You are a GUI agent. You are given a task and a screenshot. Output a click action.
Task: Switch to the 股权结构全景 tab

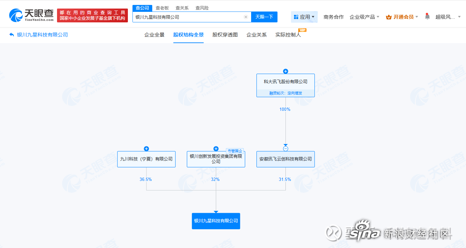(189, 35)
